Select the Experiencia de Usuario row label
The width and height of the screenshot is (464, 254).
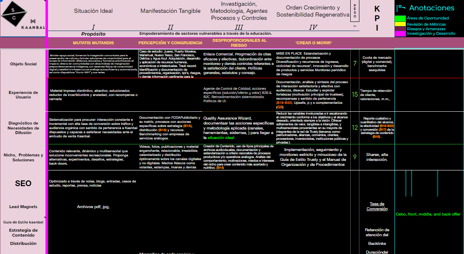[x=24, y=95]
